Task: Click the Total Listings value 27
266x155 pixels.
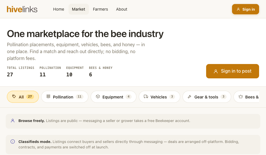Action: click(10, 75)
